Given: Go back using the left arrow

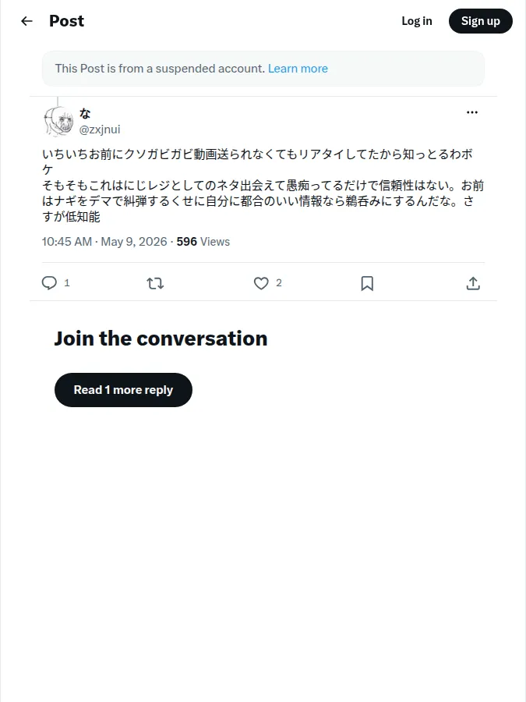Looking at the screenshot, I should click(26, 21).
